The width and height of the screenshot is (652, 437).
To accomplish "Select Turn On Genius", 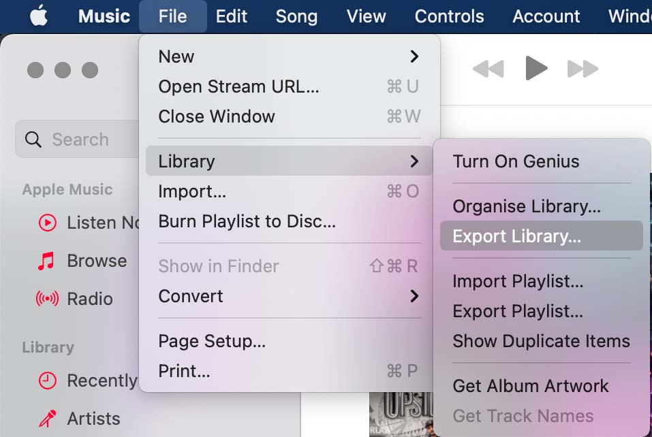I will [x=516, y=161].
